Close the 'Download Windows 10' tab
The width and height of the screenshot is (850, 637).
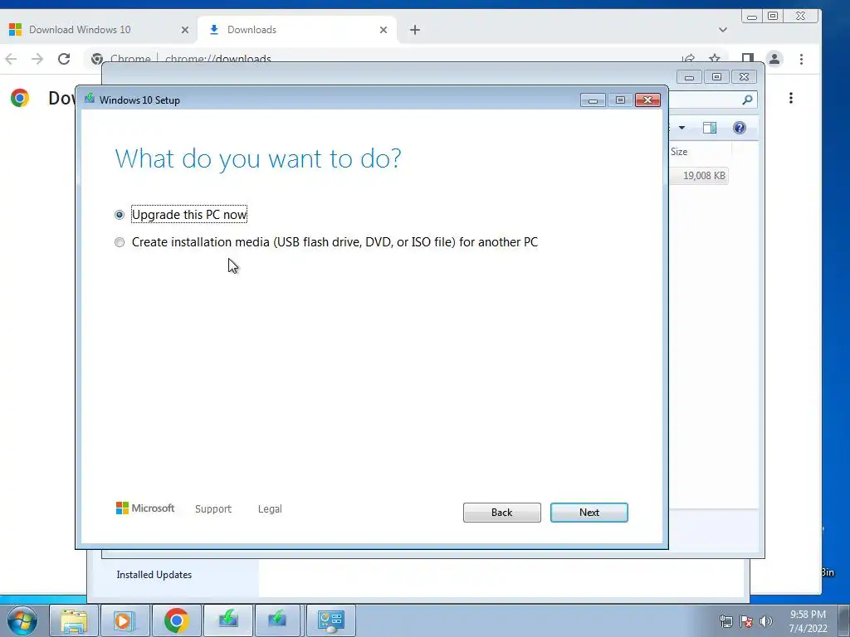(x=185, y=30)
